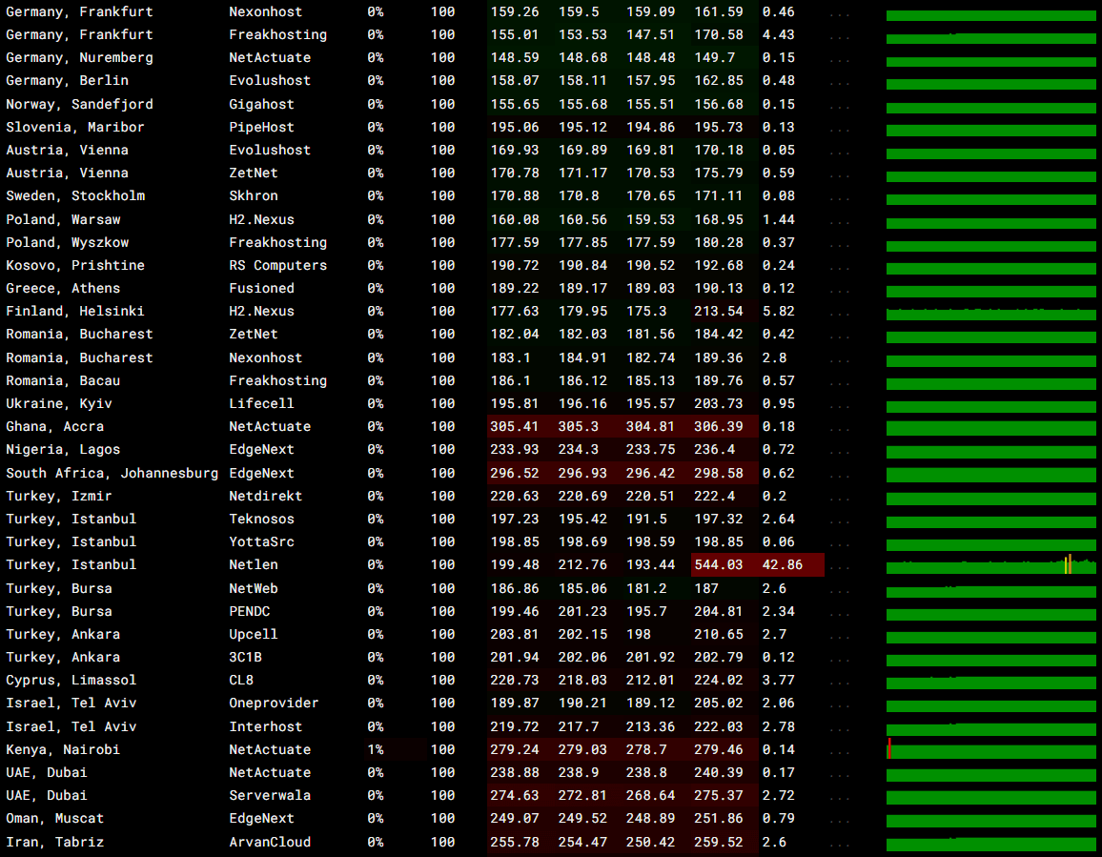Click the 148.59 latency value for Nuremberg
This screenshot has width=1102, height=857.
515,57
